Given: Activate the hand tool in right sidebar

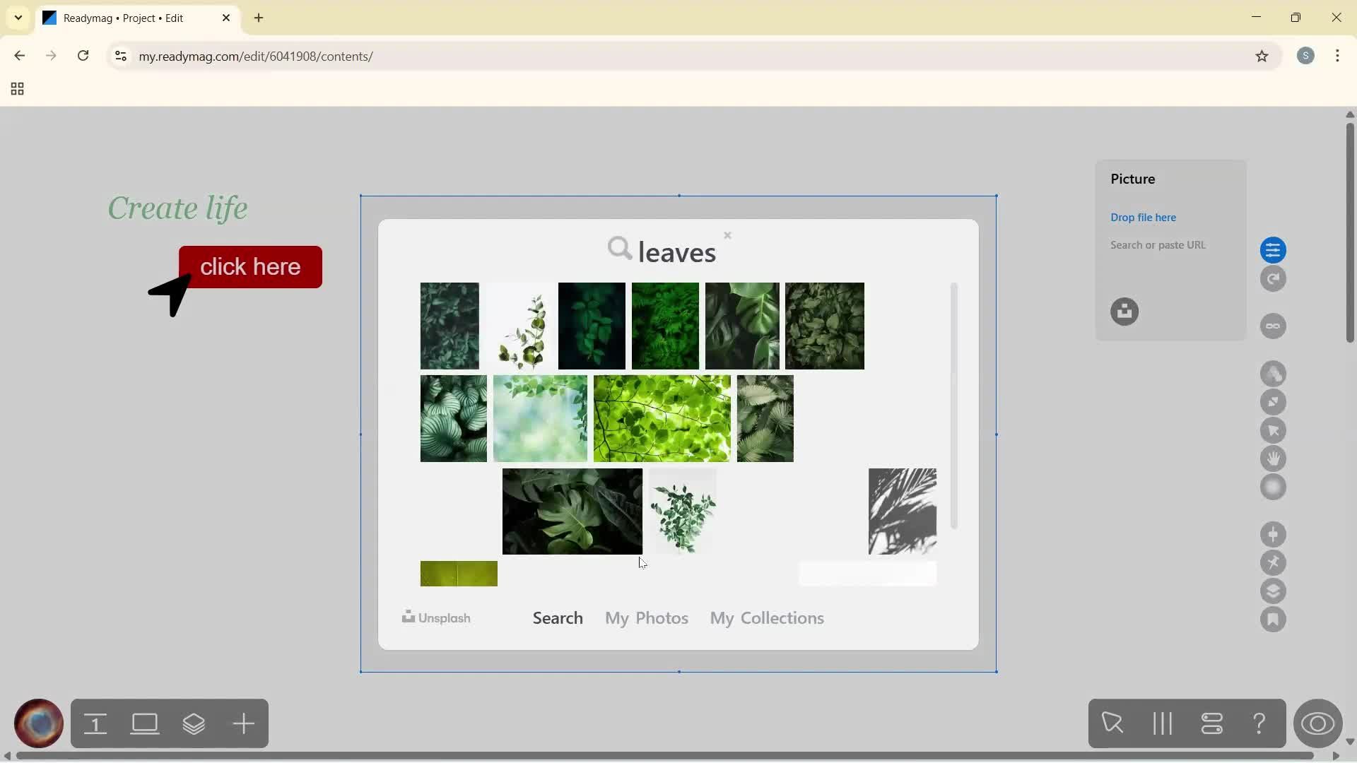Looking at the screenshot, I should tap(1274, 459).
